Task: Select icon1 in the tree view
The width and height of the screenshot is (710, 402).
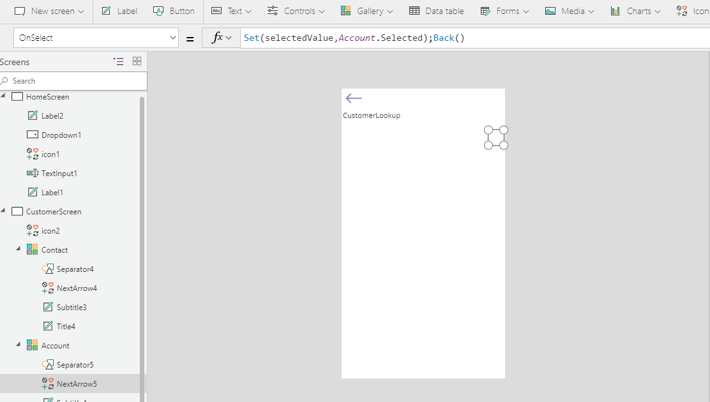Action: pyautogui.click(x=50, y=154)
